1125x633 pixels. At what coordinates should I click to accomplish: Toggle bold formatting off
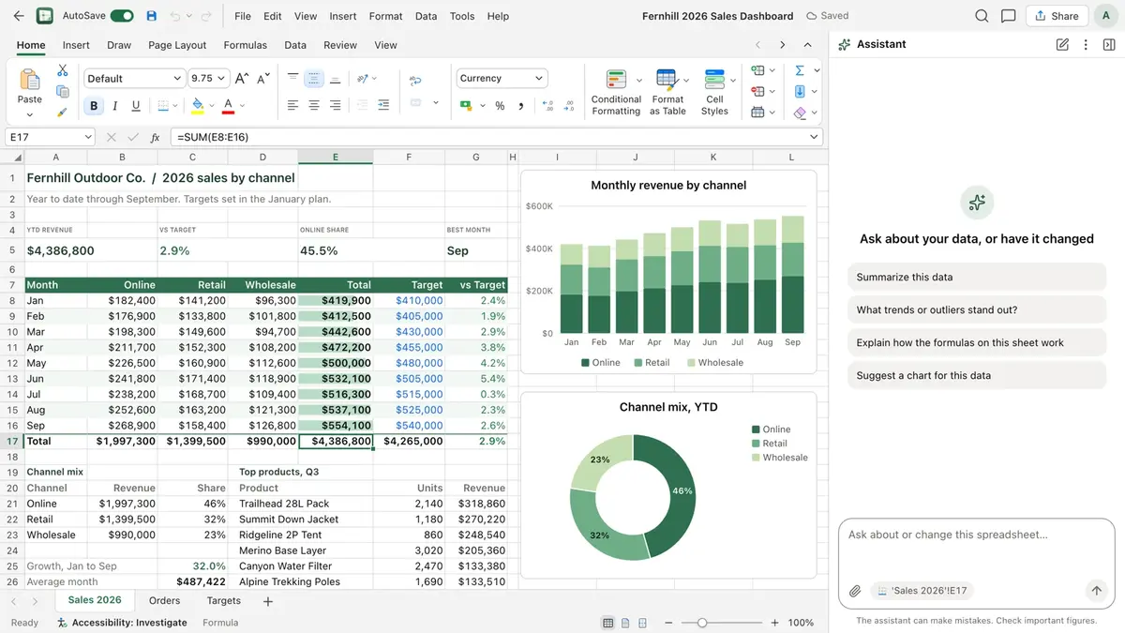pyautogui.click(x=94, y=106)
